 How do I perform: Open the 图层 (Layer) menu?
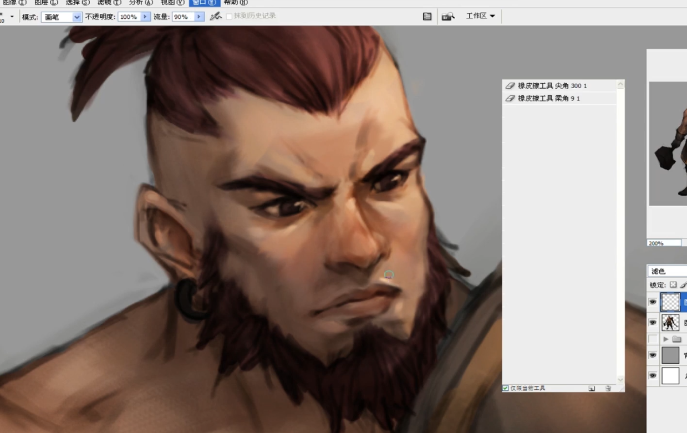tap(46, 3)
